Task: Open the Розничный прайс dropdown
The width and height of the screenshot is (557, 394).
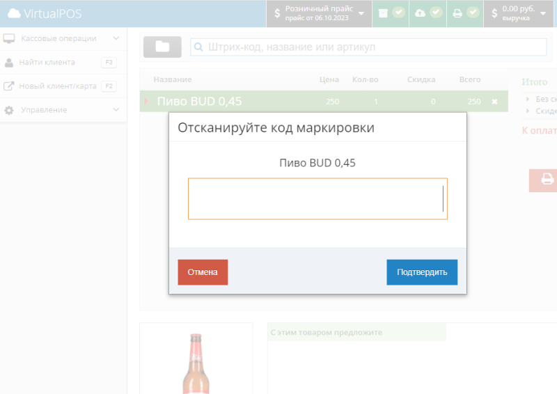Action: pos(319,13)
